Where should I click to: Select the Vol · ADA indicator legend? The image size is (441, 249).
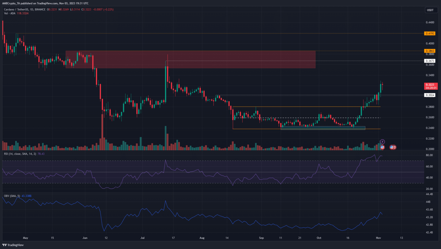pos(10,13)
